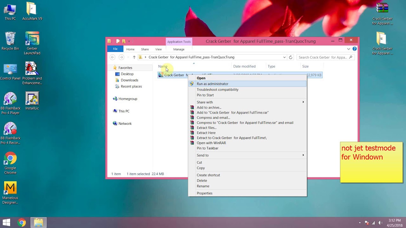The width and height of the screenshot is (406, 228).
Task: Open Google Chrome desktop shortcut
Action: 10,163
